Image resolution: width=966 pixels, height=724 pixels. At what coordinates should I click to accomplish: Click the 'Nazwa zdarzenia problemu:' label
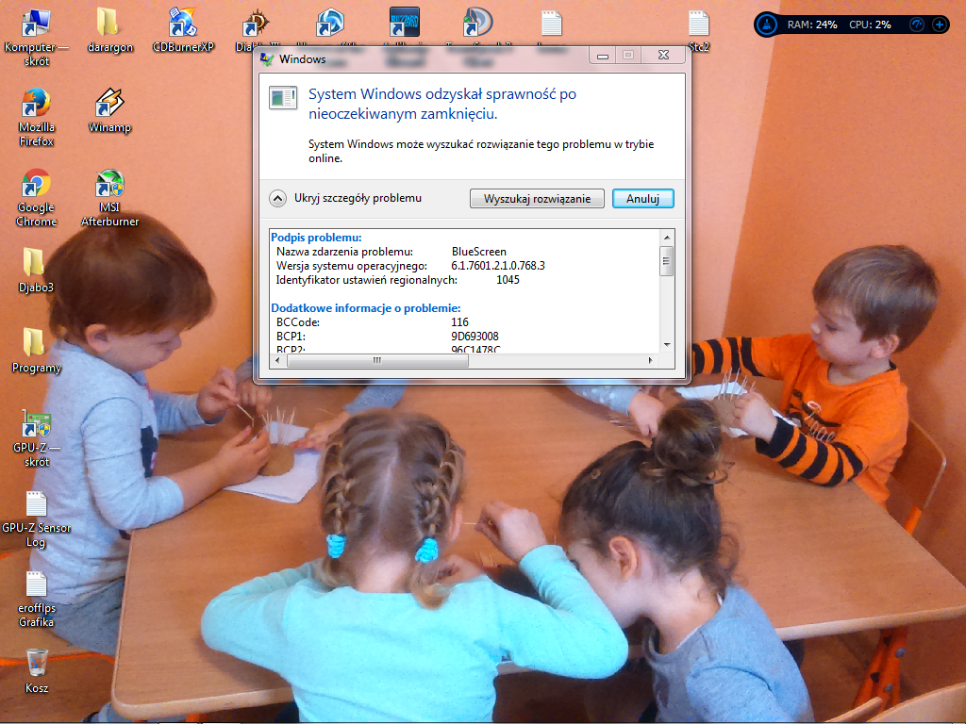[x=344, y=251]
